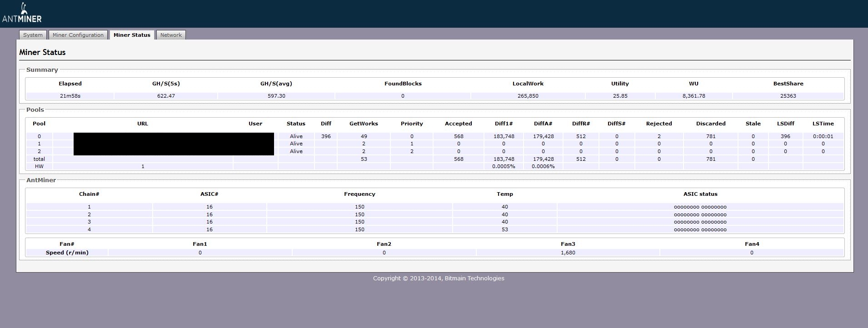Select pool 0 DiffA# value 179,428

tap(543, 136)
